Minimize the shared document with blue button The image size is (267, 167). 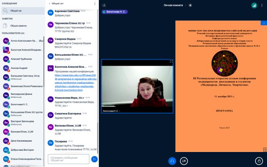pos(264,23)
